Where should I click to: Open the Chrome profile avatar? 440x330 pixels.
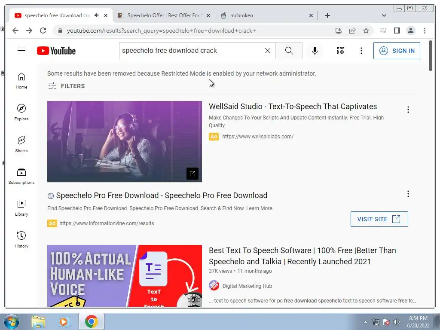pyautogui.click(x=410, y=31)
